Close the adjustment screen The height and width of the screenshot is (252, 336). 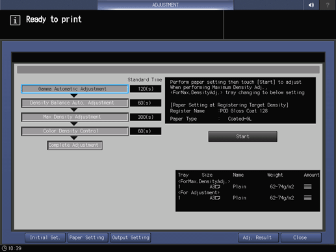pos(301,238)
